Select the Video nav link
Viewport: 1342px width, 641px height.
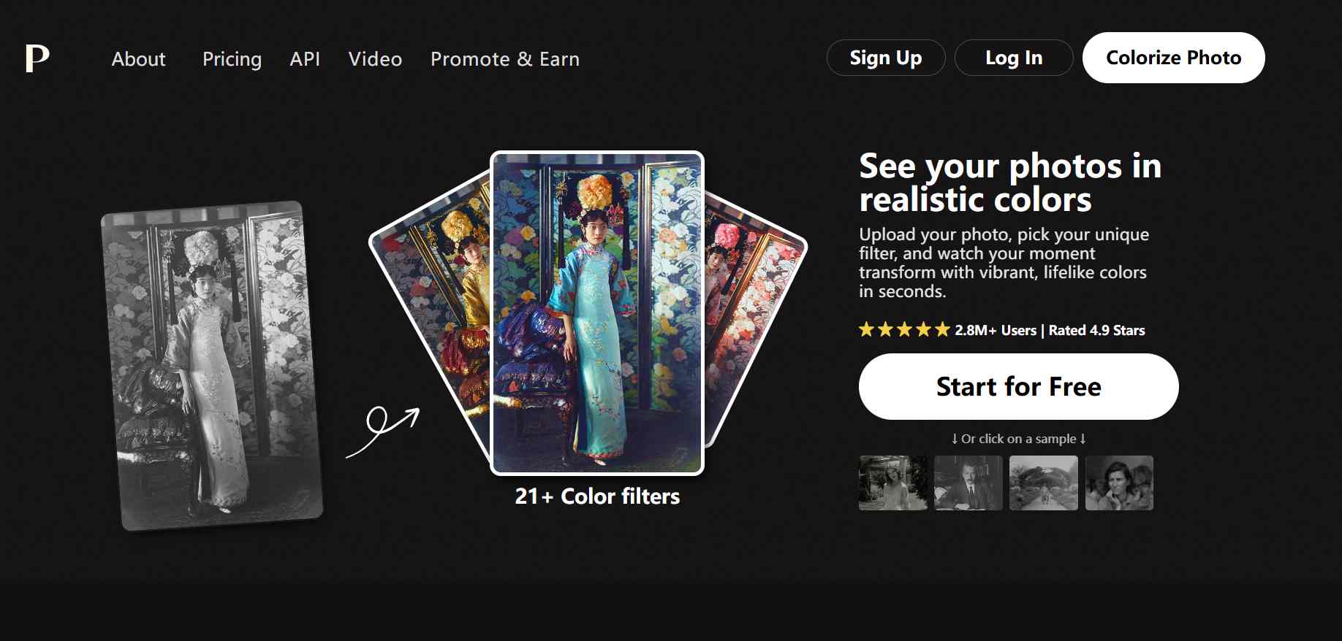click(x=375, y=59)
